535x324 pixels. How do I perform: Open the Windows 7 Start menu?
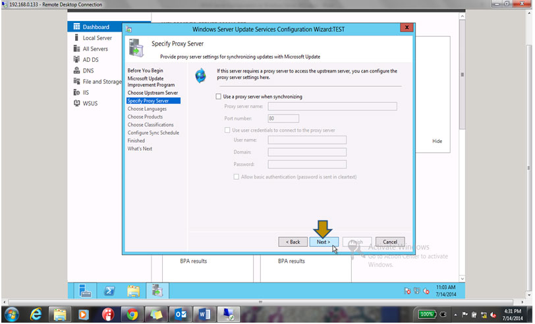(12, 314)
